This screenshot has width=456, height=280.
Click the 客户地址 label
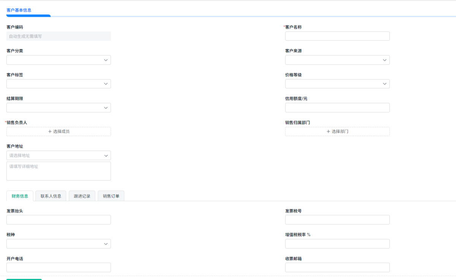15,146
